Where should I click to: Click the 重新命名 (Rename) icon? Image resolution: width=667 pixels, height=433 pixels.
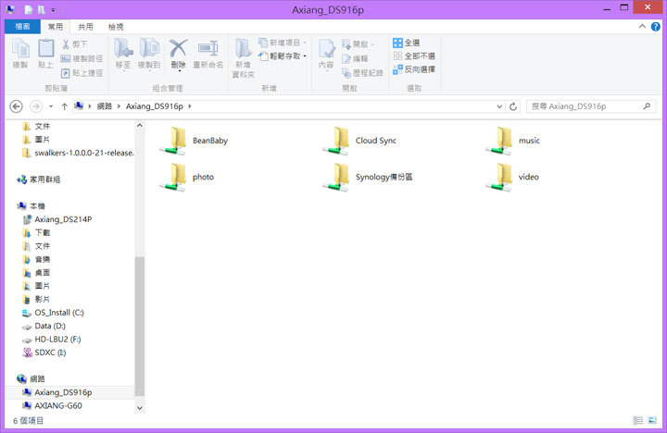coord(208,52)
